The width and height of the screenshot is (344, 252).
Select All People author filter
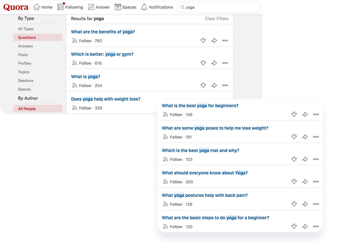38,109
